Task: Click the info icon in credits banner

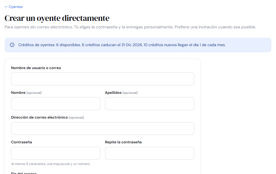Action: [x=12, y=45]
